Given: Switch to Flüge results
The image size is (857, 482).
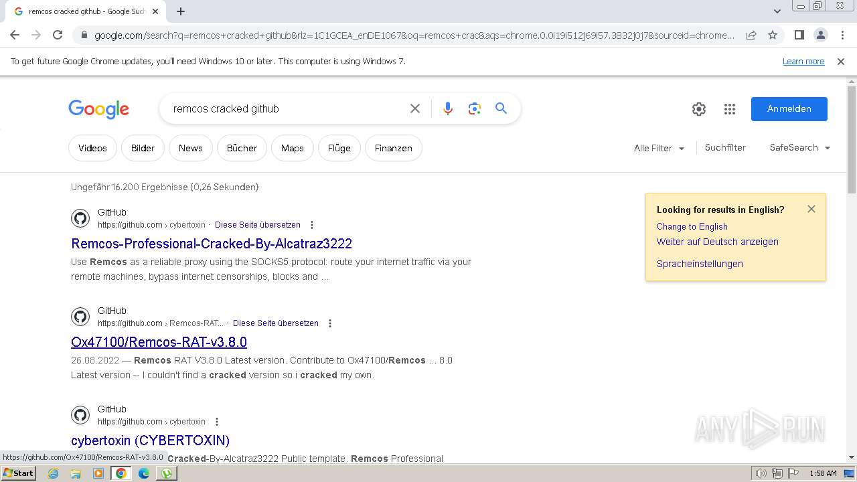Looking at the screenshot, I should click(339, 148).
